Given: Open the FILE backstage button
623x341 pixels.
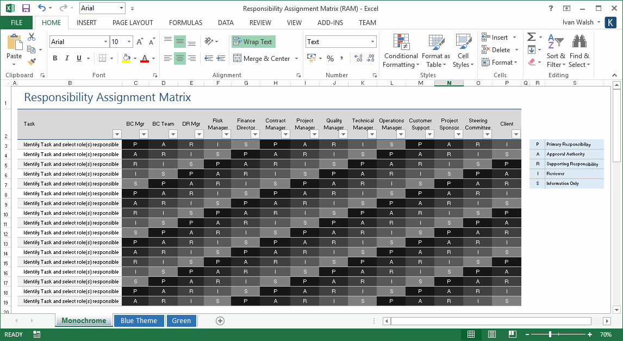Looking at the screenshot, I should point(17,23).
